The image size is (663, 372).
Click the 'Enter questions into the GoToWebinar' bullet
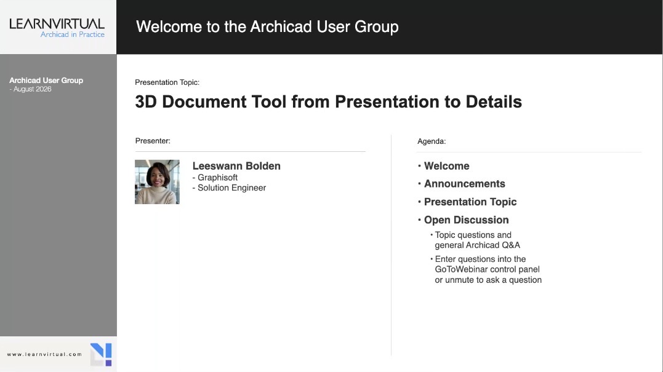pyautogui.click(x=488, y=269)
